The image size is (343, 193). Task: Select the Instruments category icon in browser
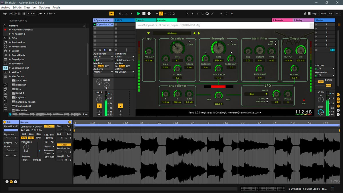tap(5, 51)
